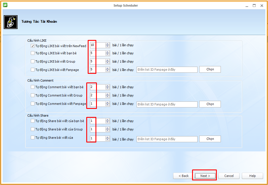Click Chọn button in Cấu hình Share

[210, 139]
